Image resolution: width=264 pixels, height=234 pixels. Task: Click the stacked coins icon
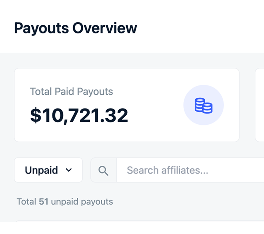(203, 105)
